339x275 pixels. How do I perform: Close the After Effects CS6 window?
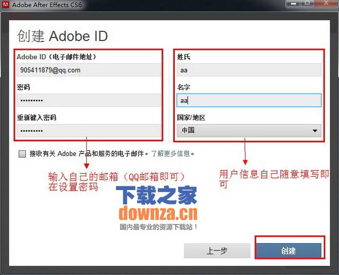click(x=326, y=4)
